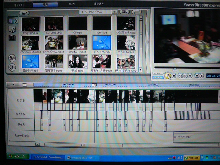Step to the next frame
220x165 pixels.
(x=185, y=76)
